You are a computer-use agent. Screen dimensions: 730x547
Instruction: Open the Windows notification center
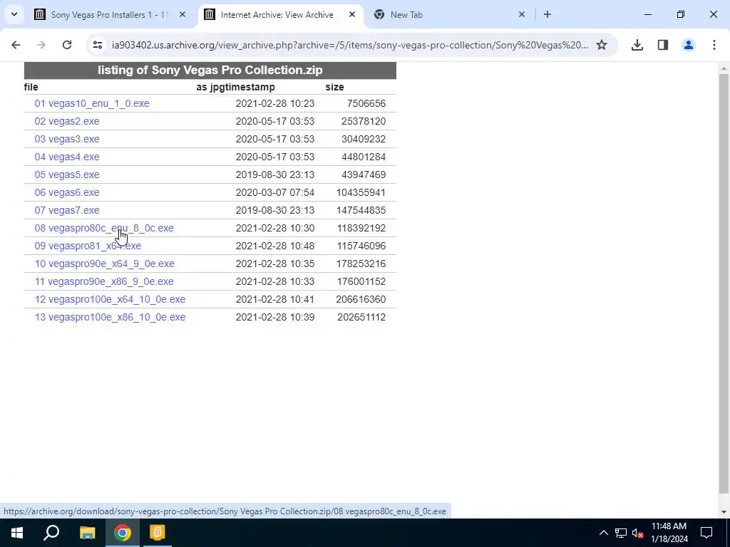(706, 533)
